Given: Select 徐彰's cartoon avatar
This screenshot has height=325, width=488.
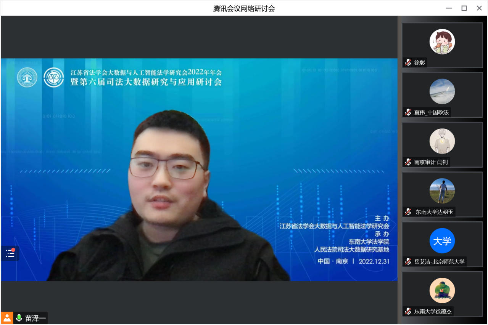Looking at the screenshot, I should pos(442,42).
